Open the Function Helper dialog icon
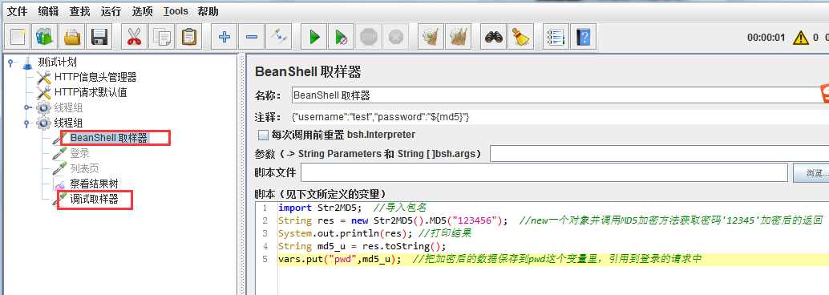This screenshot has width=829, height=295. coord(556,37)
